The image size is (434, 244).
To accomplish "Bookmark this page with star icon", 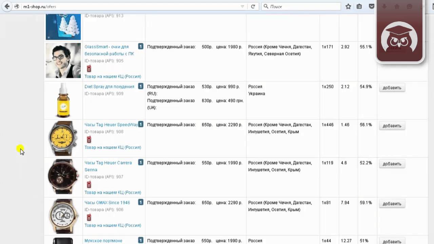I will point(348,6).
